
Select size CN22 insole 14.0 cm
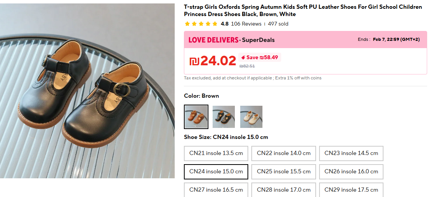point(284,153)
